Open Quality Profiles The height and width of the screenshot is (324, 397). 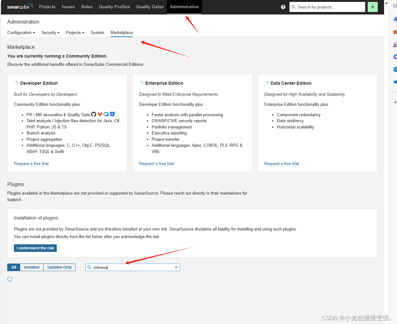pyautogui.click(x=114, y=7)
